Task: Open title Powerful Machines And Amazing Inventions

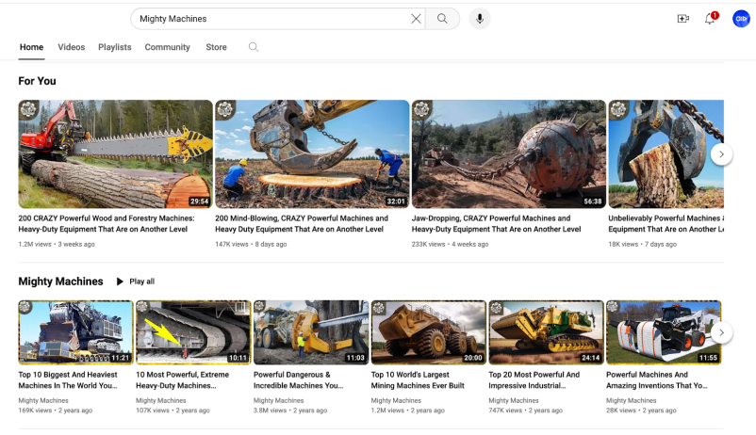Action: [657, 380]
